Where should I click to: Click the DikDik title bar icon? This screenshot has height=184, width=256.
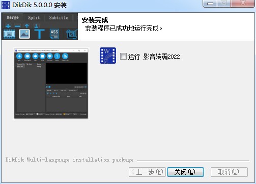pos(6,5)
